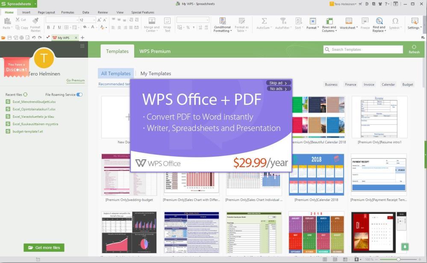The image size is (427, 263).
Task: Click No ads on the popup
Action: [278, 89]
